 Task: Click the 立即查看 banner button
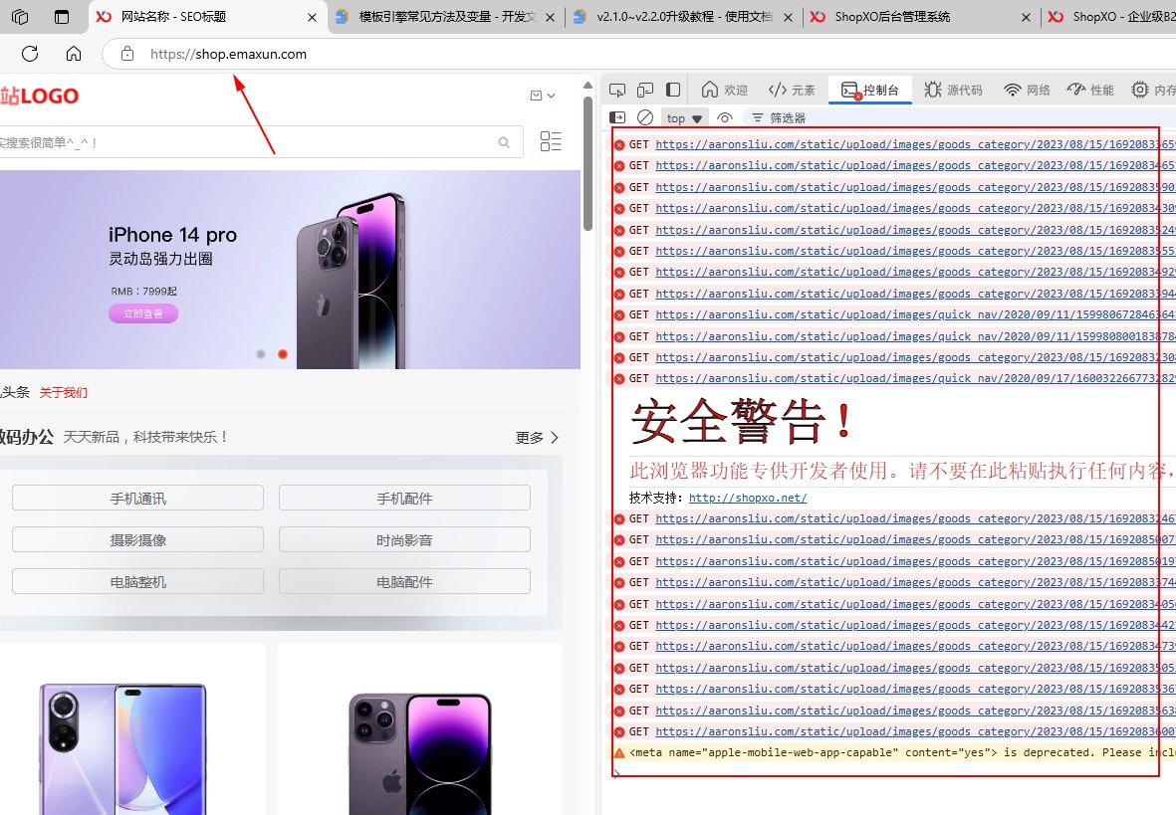pos(143,313)
